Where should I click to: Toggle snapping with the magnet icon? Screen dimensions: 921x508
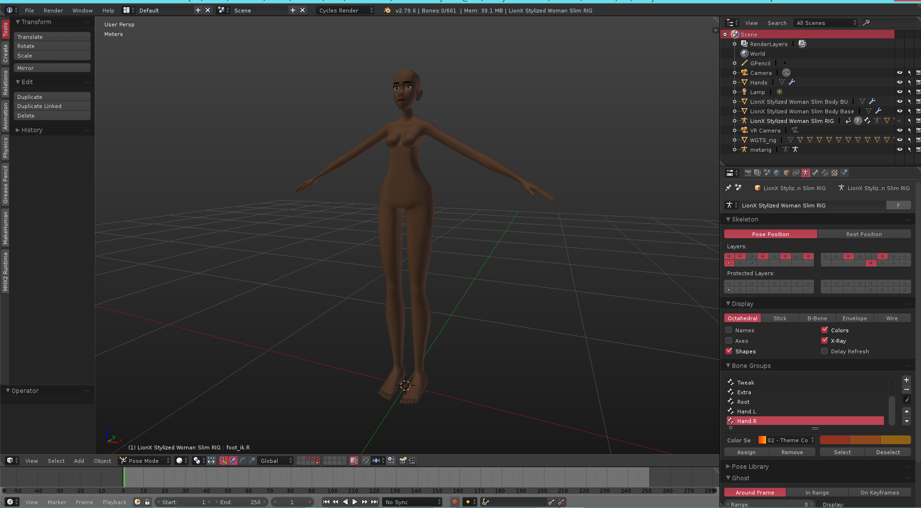[366, 460]
